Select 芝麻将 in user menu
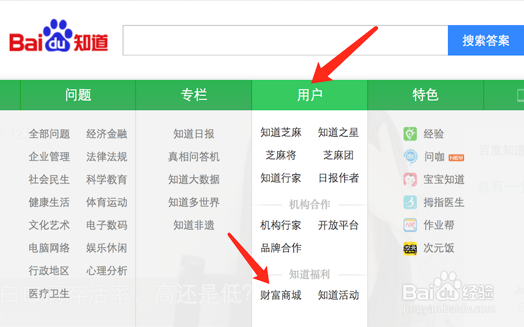This screenshot has height=327, width=524. click(x=281, y=155)
